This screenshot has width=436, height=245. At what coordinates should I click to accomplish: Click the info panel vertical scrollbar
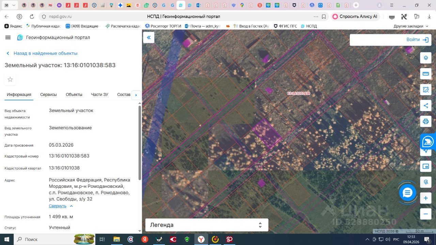pos(139,143)
